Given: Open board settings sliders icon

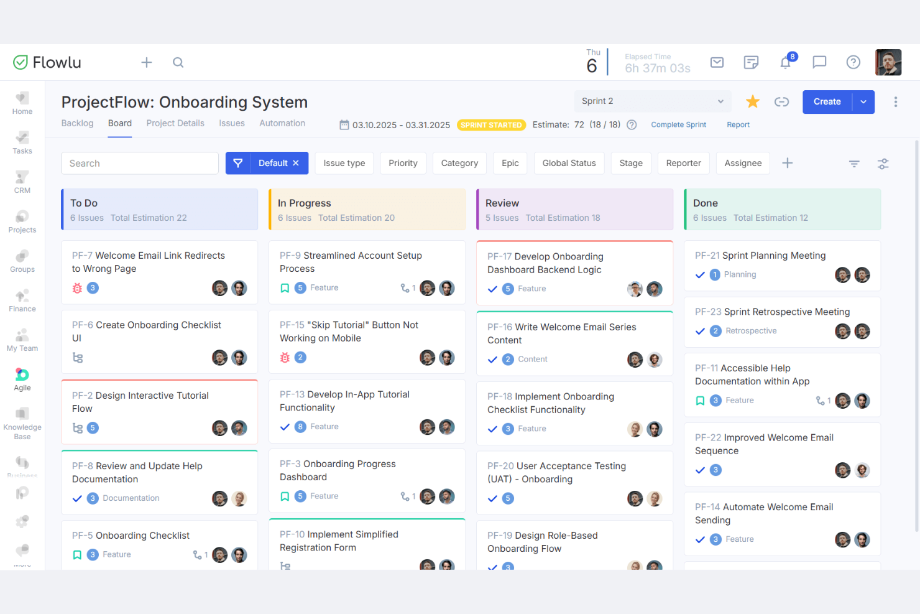Looking at the screenshot, I should (x=883, y=163).
